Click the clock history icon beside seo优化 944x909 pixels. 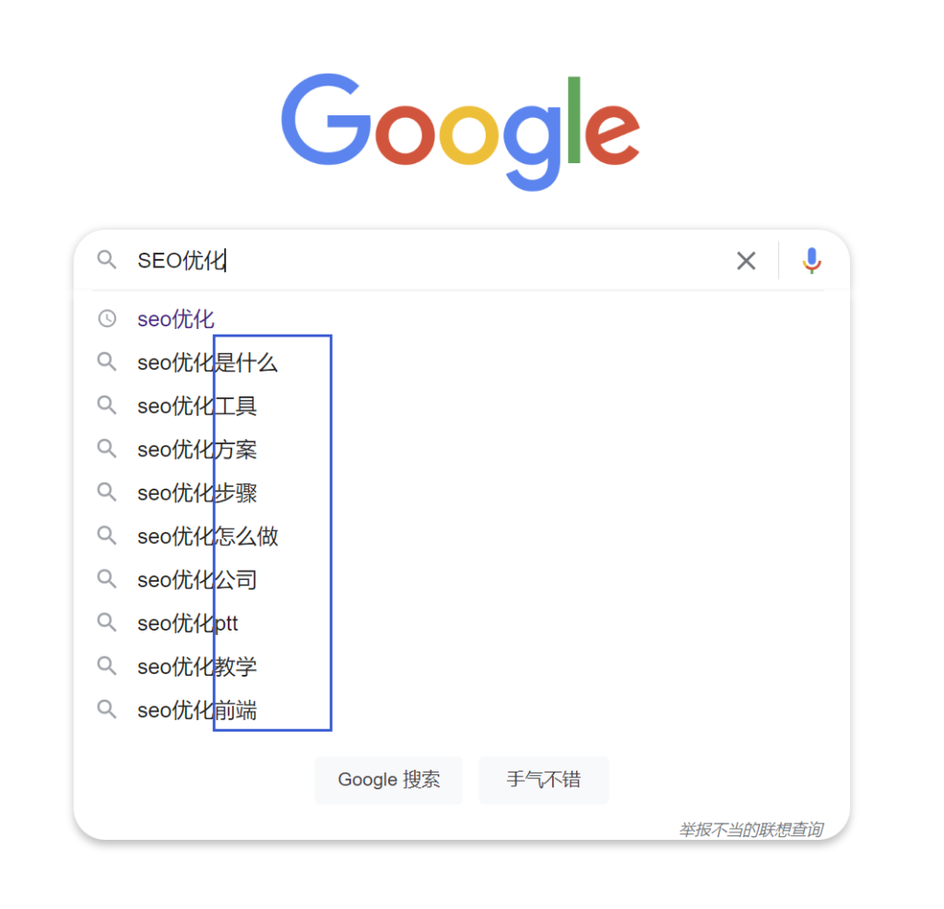[107, 319]
